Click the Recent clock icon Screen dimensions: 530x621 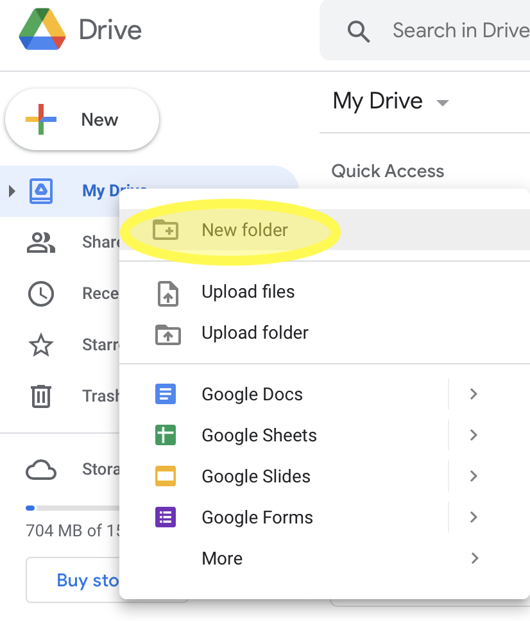click(41, 294)
